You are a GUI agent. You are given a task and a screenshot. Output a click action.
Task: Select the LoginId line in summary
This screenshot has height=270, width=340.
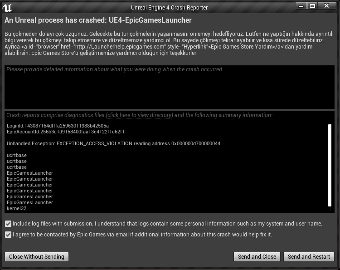[58, 126]
